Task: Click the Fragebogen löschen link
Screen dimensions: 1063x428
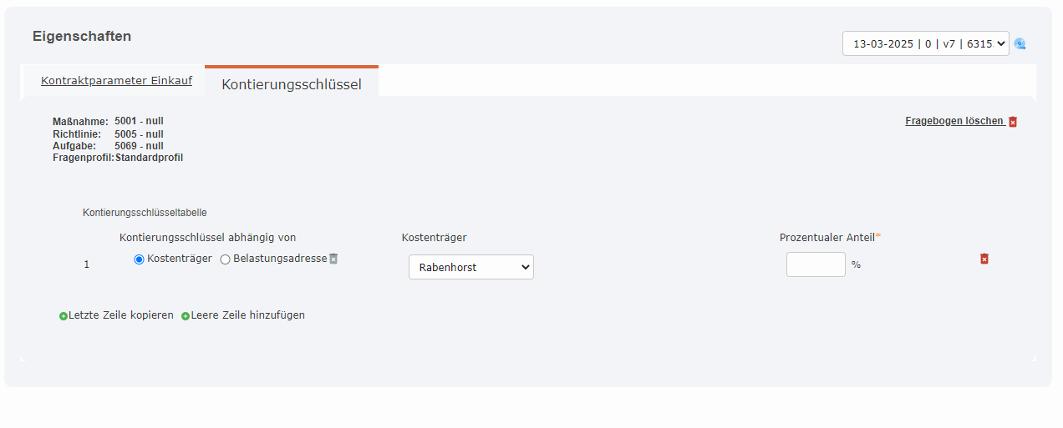Action: point(954,121)
